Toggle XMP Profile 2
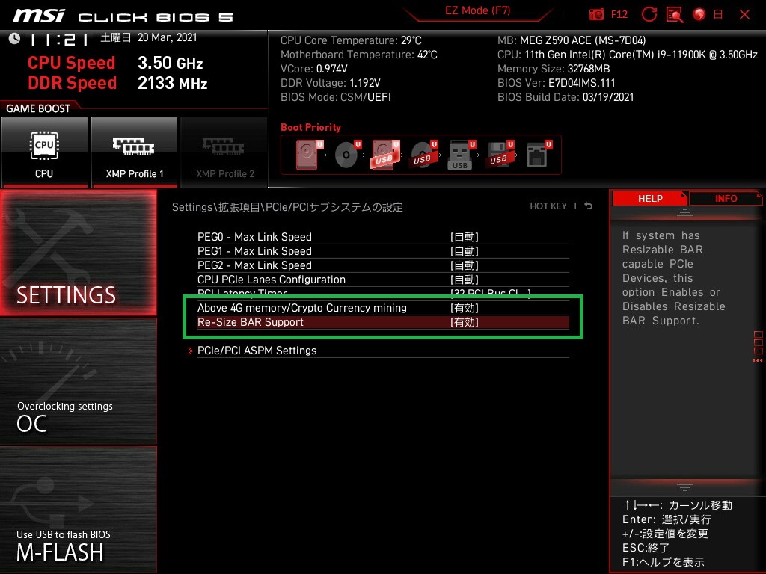 point(224,152)
